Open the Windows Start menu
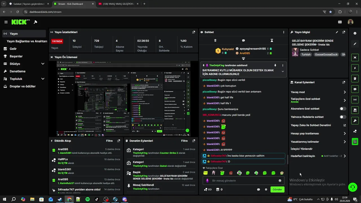The image size is (361, 203). pos(5,199)
